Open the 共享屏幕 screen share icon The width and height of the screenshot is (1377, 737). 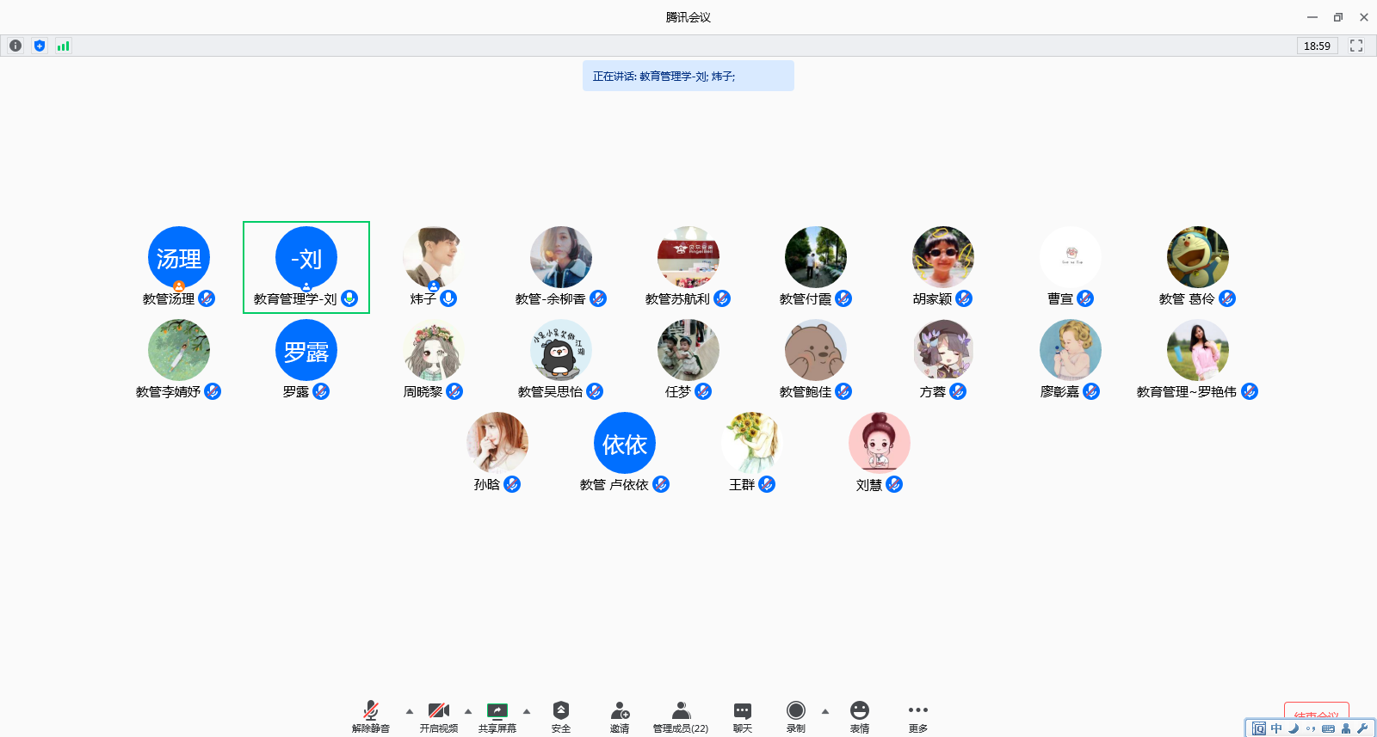pos(497,715)
